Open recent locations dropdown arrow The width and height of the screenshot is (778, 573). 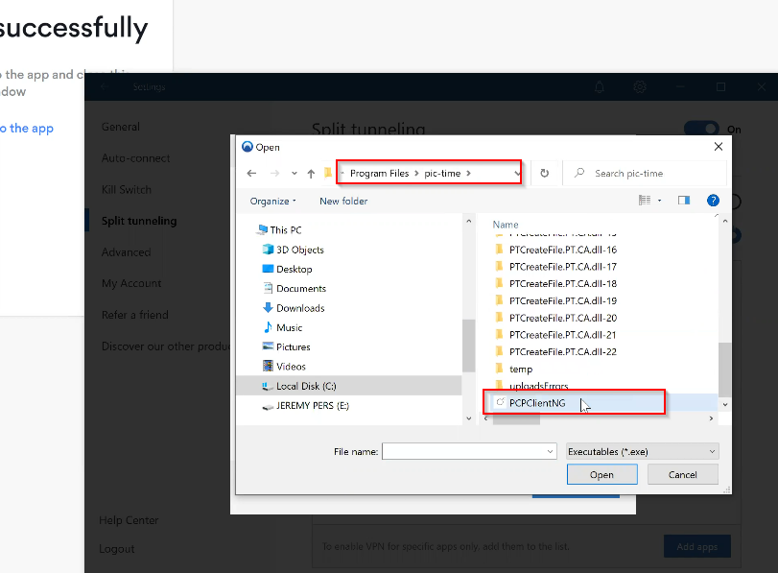tap(295, 174)
